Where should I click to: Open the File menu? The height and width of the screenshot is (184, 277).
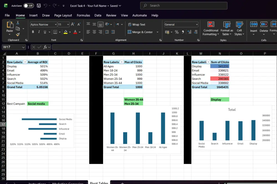click(7, 15)
